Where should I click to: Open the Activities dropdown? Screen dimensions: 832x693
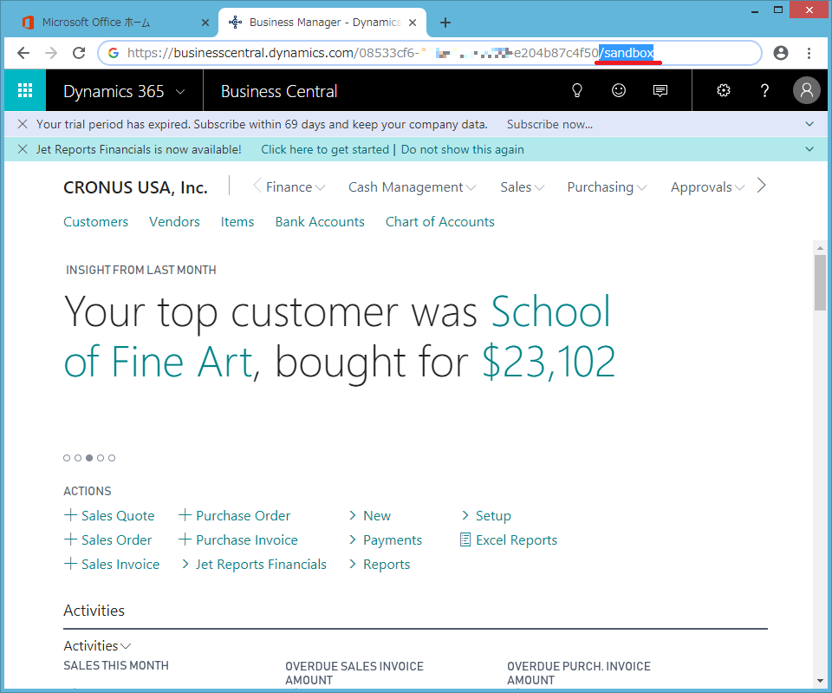(98, 646)
